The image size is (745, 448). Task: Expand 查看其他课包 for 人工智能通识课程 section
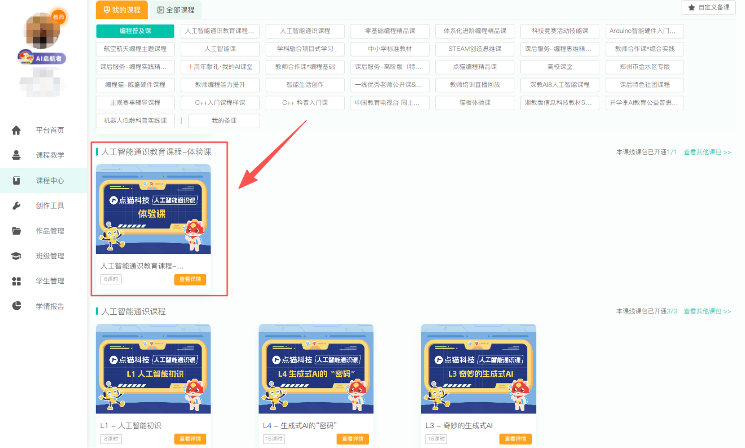coord(707,311)
